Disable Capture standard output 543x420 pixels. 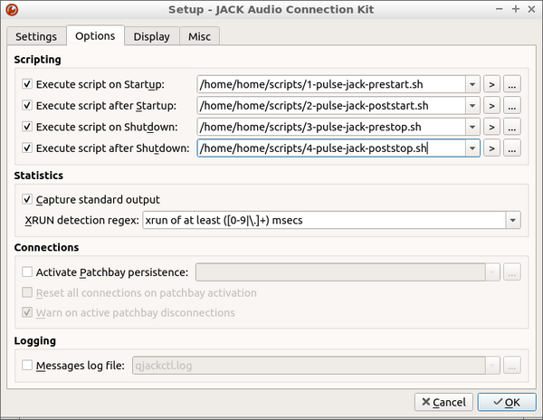(27, 199)
